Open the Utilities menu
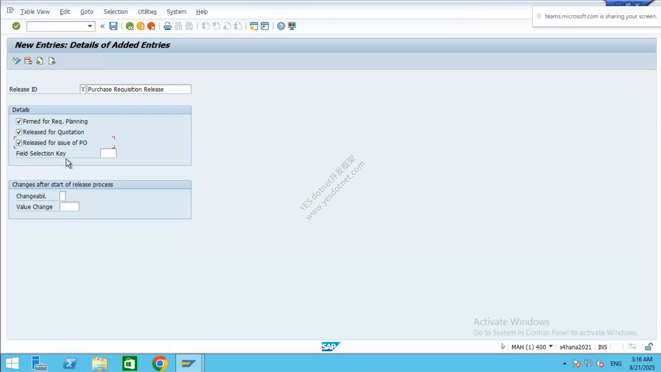This screenshot has height=372, width=661. [x=147, y=12]
